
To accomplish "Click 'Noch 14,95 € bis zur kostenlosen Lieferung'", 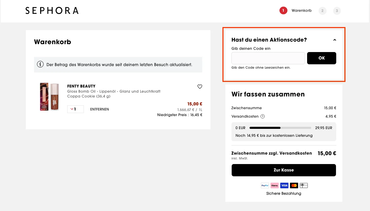I will pyautogui.click(x=274, y=135).
